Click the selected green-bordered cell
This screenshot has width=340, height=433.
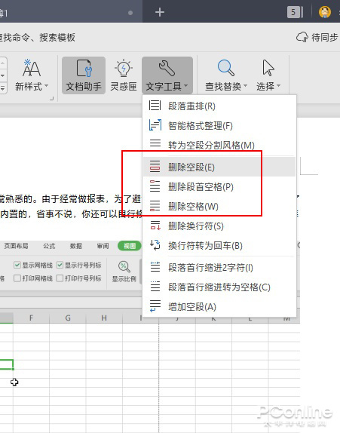pos(6,364)
